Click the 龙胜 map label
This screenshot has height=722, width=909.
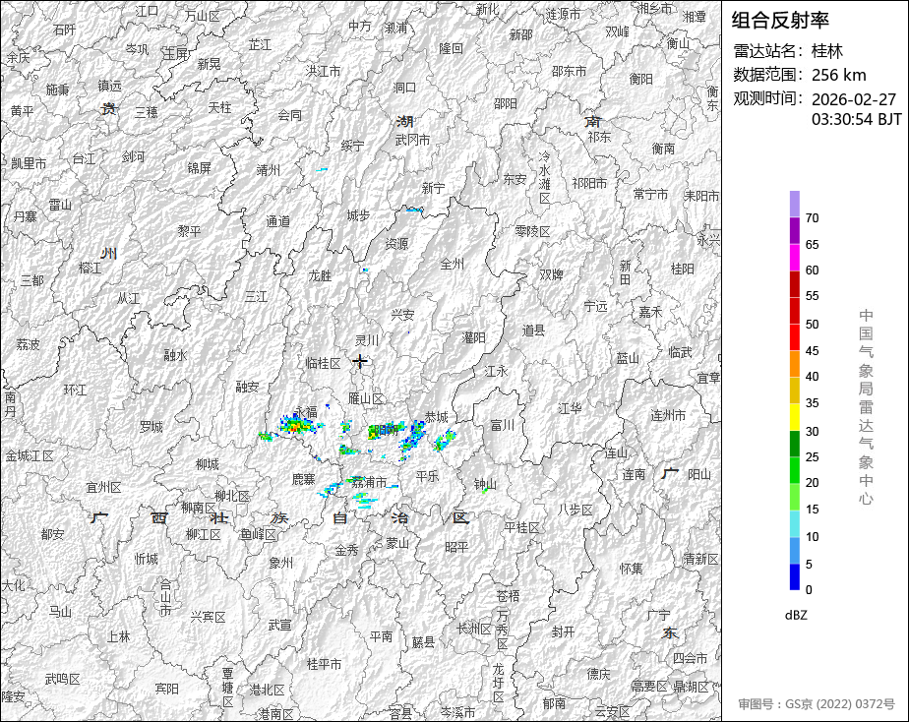[320, 275]
